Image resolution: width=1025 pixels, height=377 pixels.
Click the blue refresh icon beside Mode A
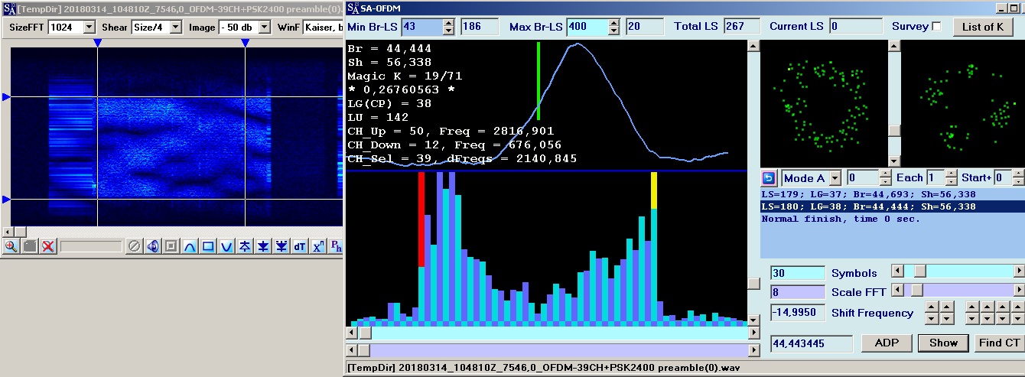[769, 178]
